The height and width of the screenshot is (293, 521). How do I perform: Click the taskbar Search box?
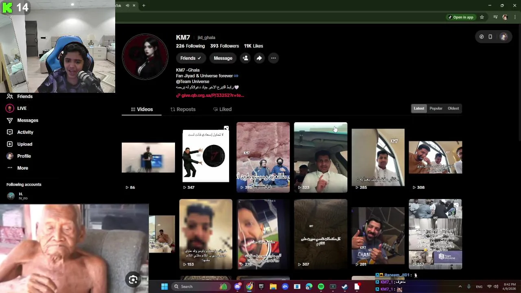tap(200, 286)
